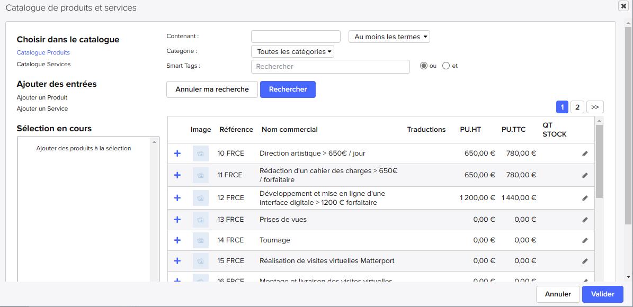Expand "Toutes les catégories" dropdown
633x307 pixels.
coord(292,52)
